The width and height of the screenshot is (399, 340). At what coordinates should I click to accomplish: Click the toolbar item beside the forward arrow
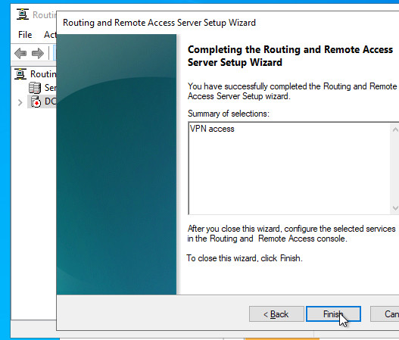point(55,53)
